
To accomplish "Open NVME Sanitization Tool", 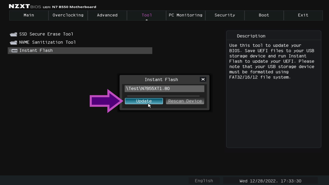I will coord(48,42).
